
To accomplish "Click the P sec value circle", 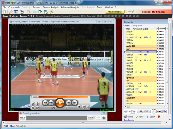I will pos(154,112).
